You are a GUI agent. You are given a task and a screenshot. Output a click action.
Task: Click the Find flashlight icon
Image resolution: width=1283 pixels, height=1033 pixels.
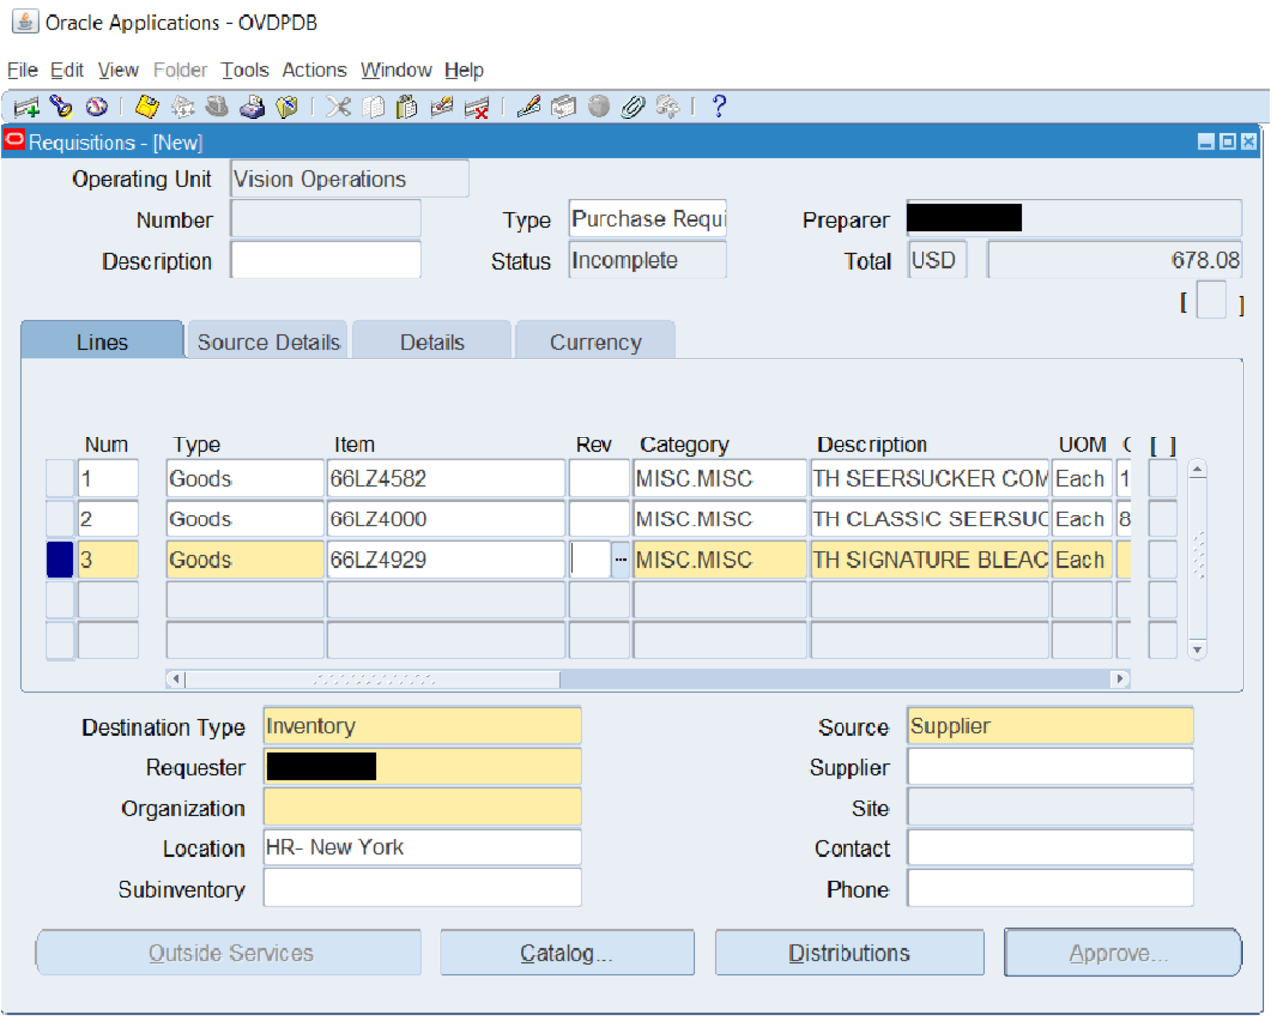click(61, 107)
